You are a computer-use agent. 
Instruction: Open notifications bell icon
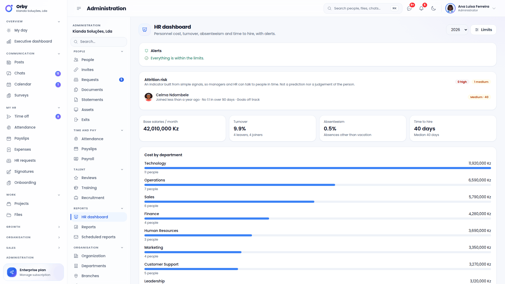pyautogui.click(x=421, y=8)
